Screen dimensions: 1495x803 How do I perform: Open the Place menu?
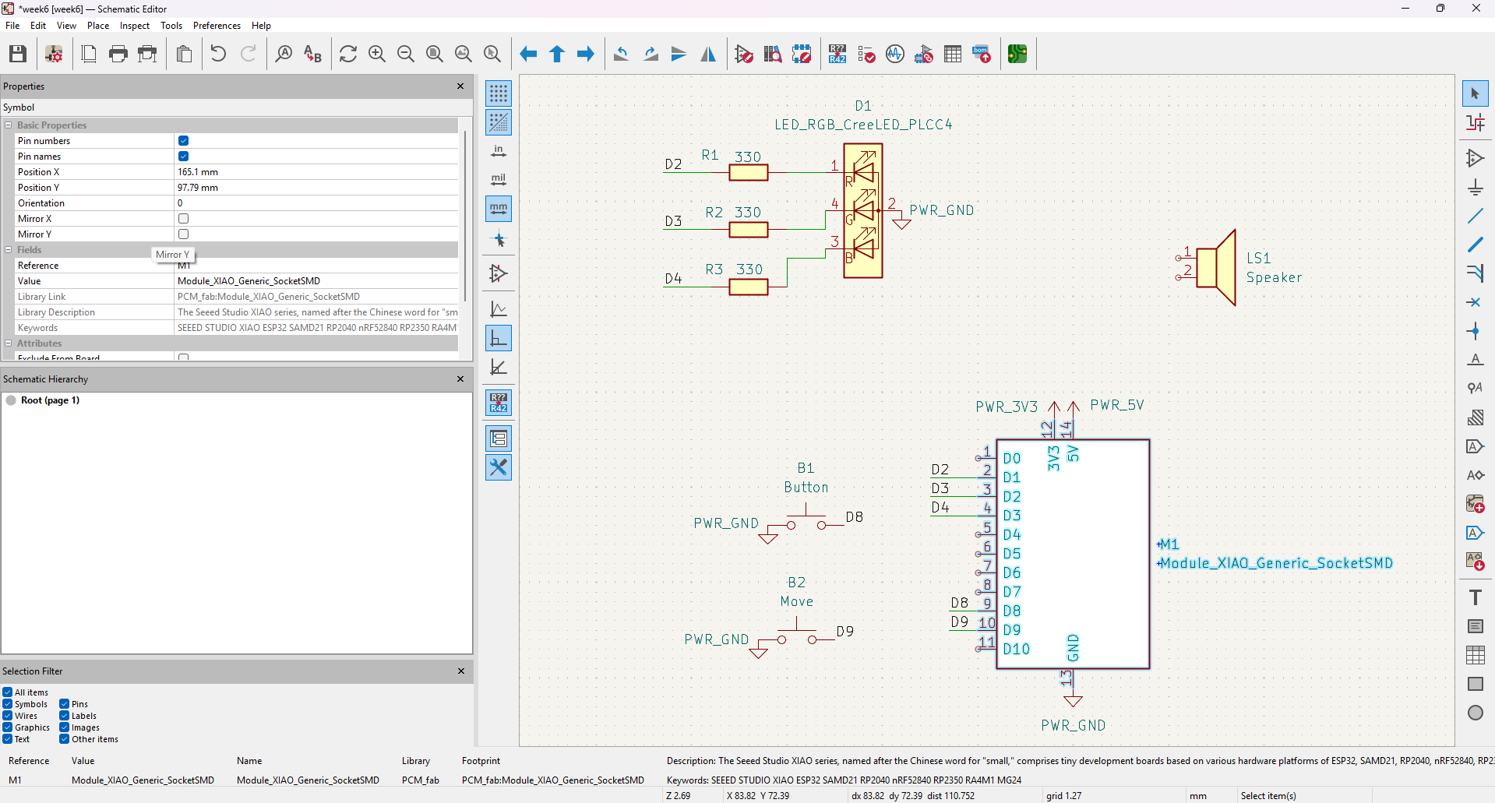[x=98, y=26]
